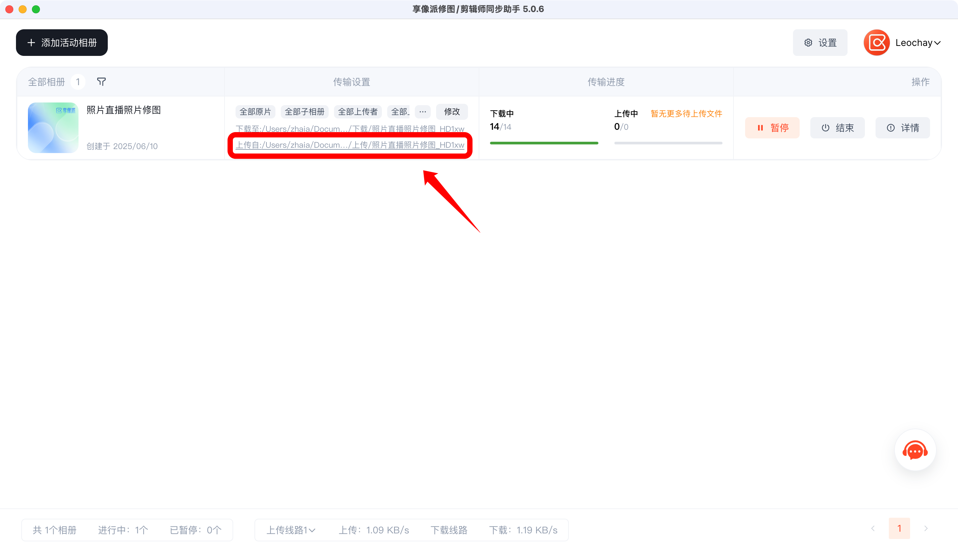Click the album title 照片直播照片修图
The image size is (958, 551).
pyautogui.click(x=124, y=110)
